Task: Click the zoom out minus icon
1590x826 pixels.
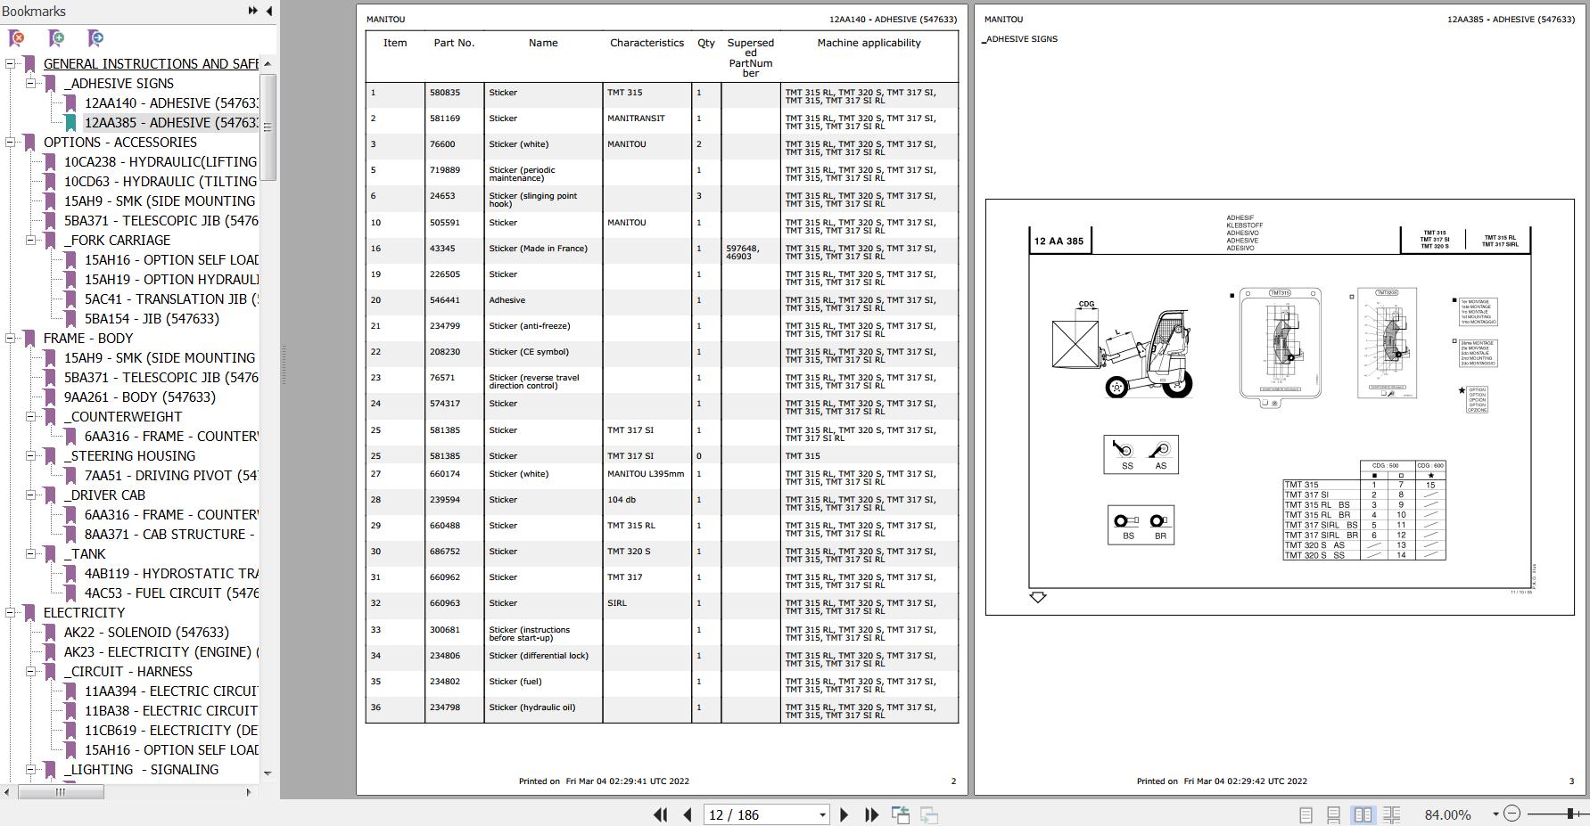Action: point(1512,814)
